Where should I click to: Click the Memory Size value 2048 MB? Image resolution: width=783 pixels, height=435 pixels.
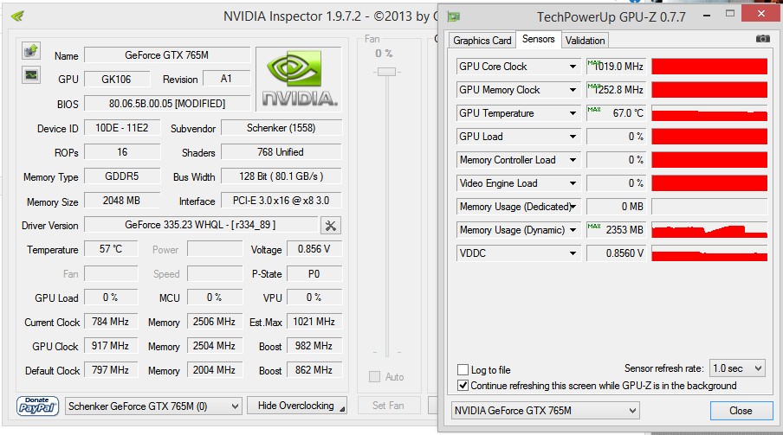tap(122, 201)
